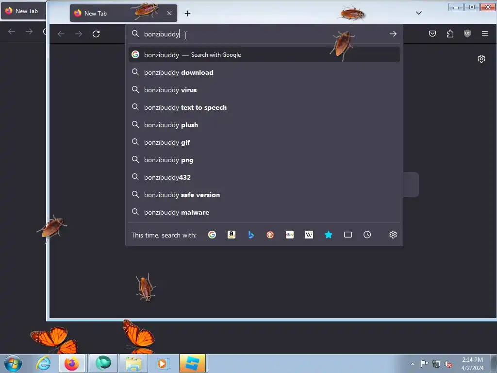
Task: Open the Extensions puzzle icon
Action: (x=450, y=34)
